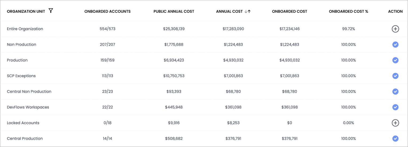Click the SCP Exceptions unit name
The height and width of the screenshot is (147, 408).
pyautogui.click(x=21, y=76)
